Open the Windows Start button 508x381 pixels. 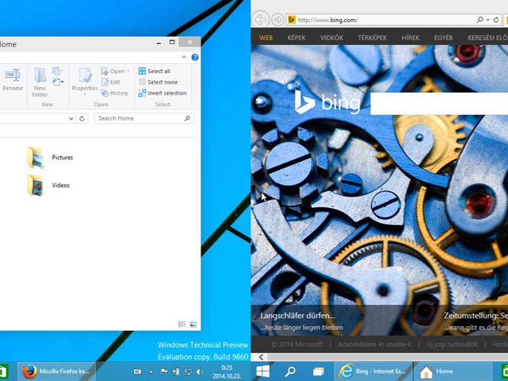point(263,371)
